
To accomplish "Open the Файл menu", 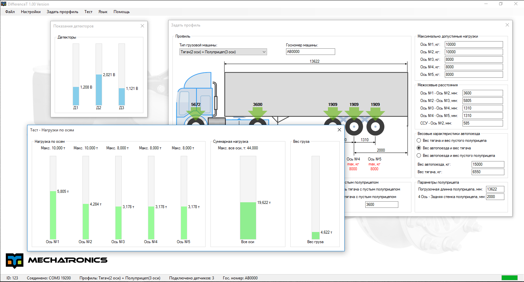I will (x=10, y=12).
